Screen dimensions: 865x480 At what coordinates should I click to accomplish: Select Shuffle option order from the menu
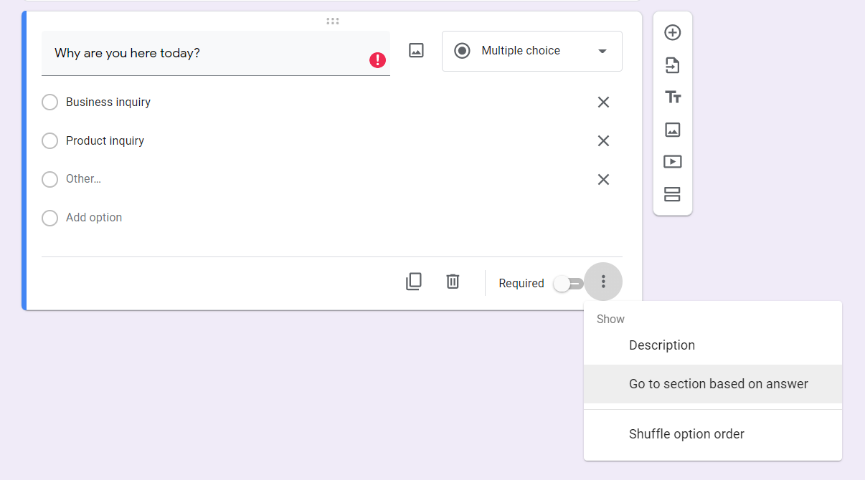click(686, 433)
